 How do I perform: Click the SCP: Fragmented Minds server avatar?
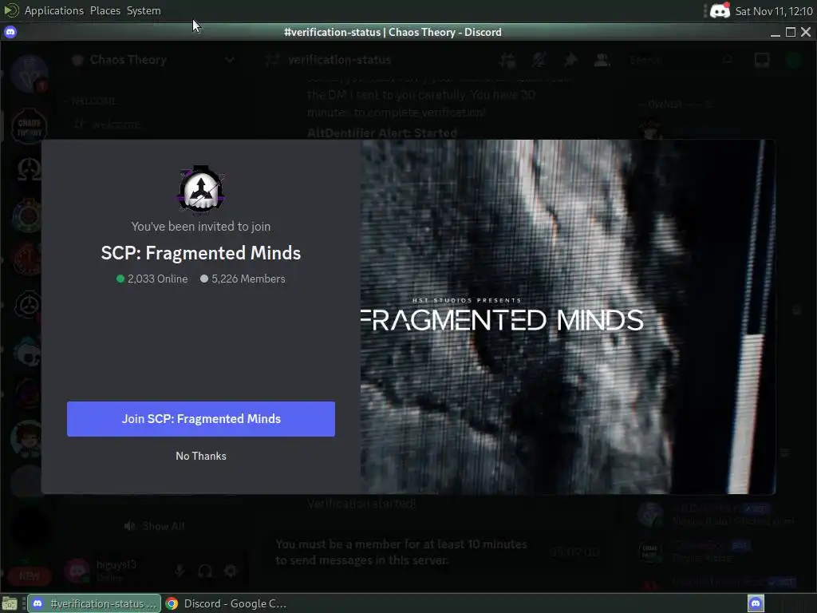point(201,190)
